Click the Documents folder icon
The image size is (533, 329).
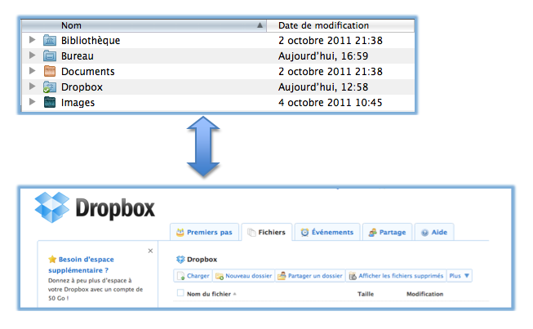pyautogui.click(x=50, y=71)
